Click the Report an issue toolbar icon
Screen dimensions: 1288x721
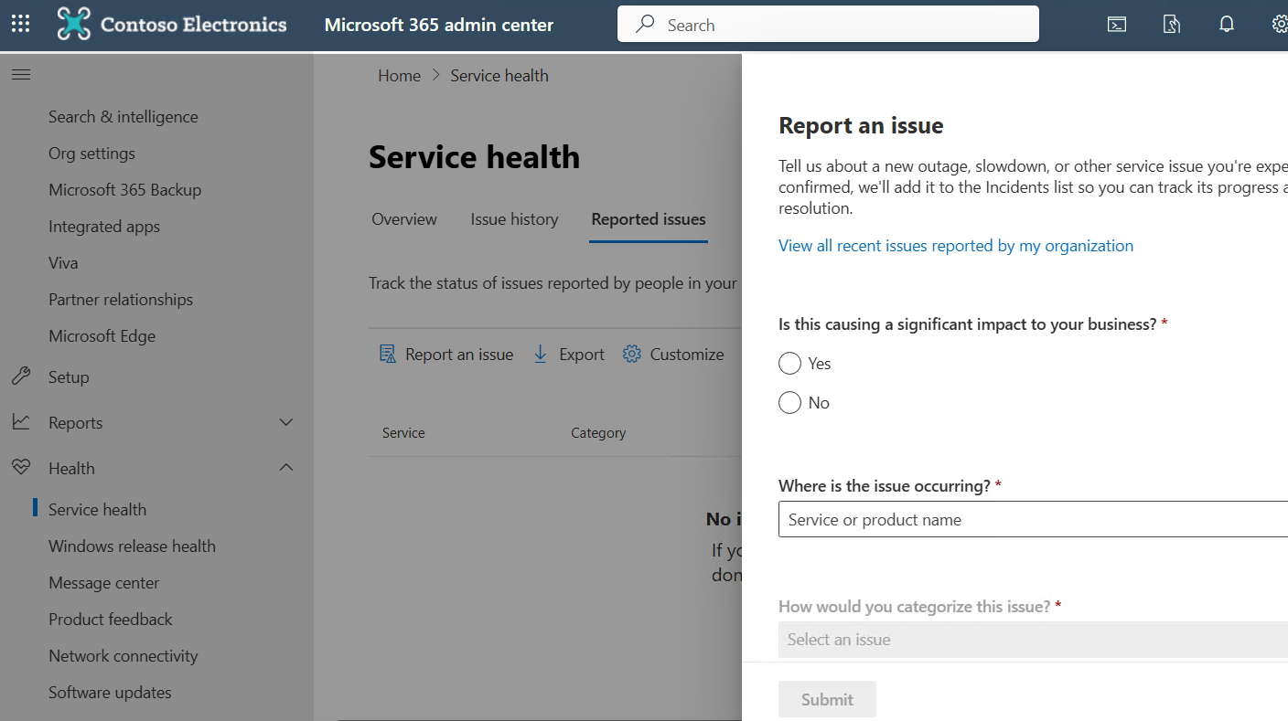[388, 355]
